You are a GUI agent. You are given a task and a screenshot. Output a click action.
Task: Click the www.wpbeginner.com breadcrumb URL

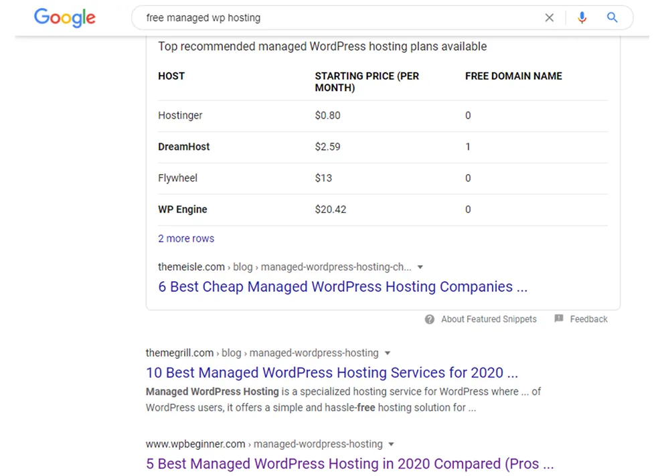click(x=264, y=445)
